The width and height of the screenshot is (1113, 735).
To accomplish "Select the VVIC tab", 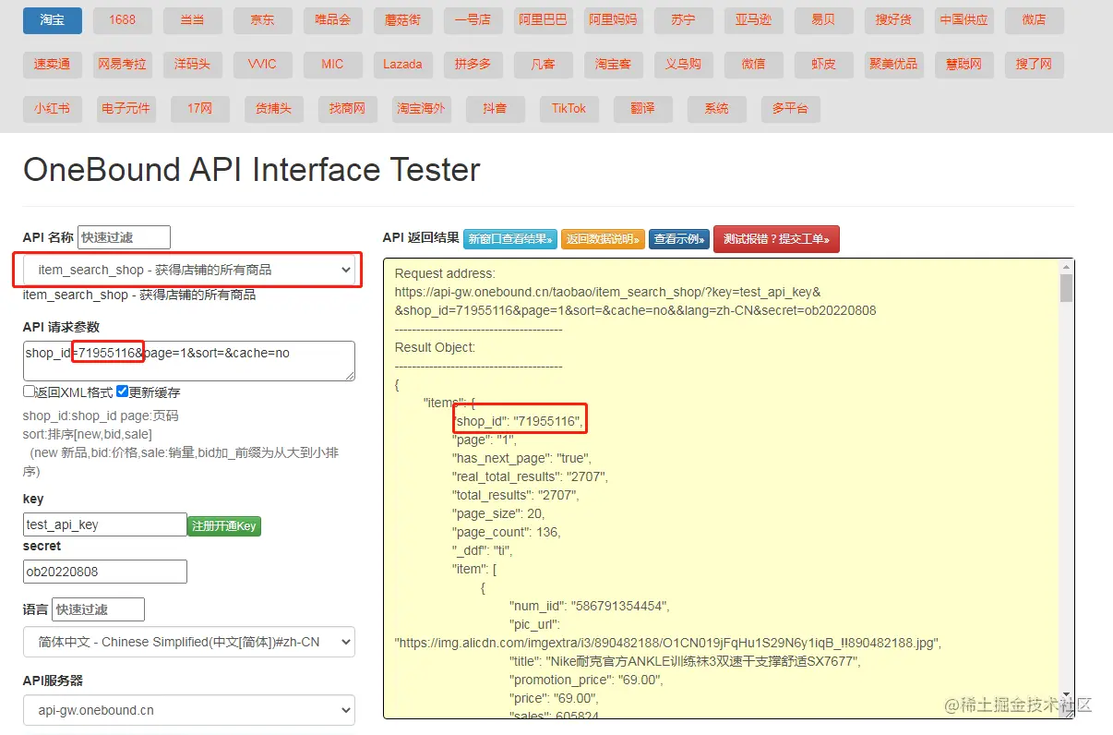I will (262, 65).
